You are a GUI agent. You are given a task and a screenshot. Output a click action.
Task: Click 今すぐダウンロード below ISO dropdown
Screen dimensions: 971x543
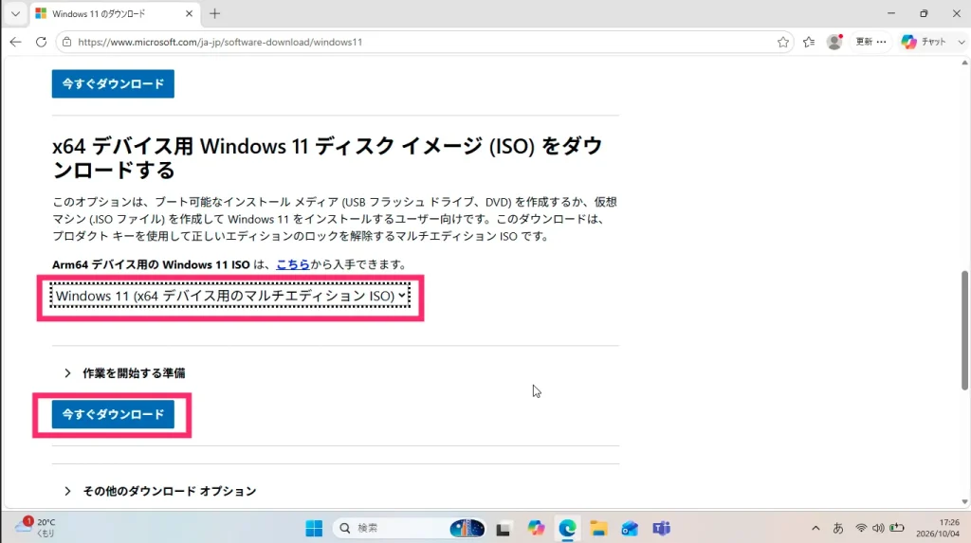(113, 414)
